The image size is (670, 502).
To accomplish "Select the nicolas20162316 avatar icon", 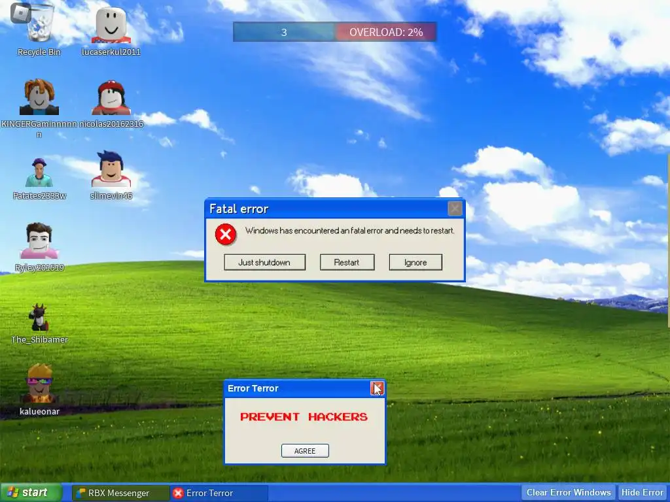I will pos(111,98).
